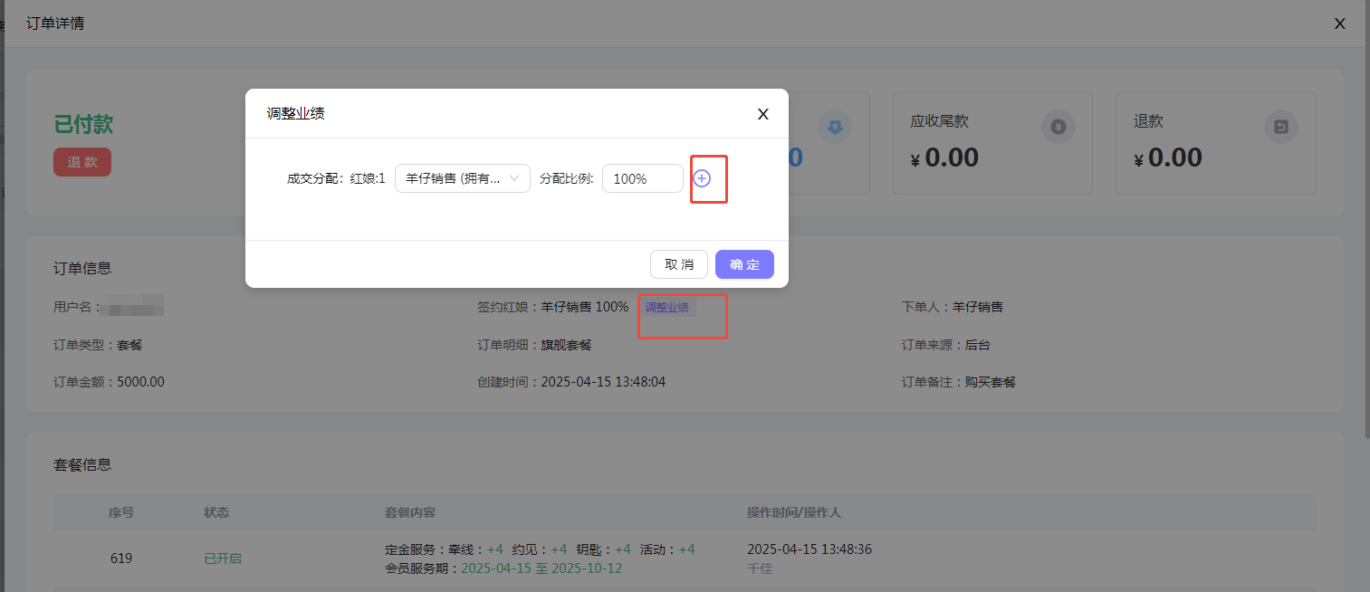Select the blue download arrow card icon
Viewport: 1370px width, 592px height.
point(835,127)
